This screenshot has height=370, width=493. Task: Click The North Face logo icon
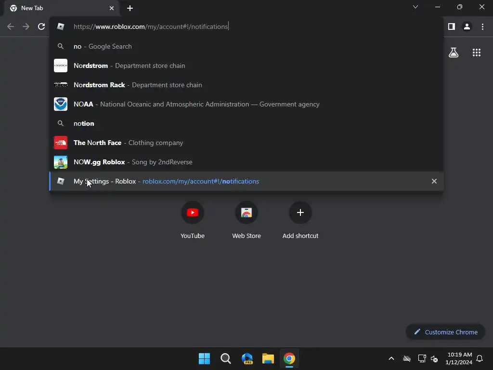click(x=61, y=143)
